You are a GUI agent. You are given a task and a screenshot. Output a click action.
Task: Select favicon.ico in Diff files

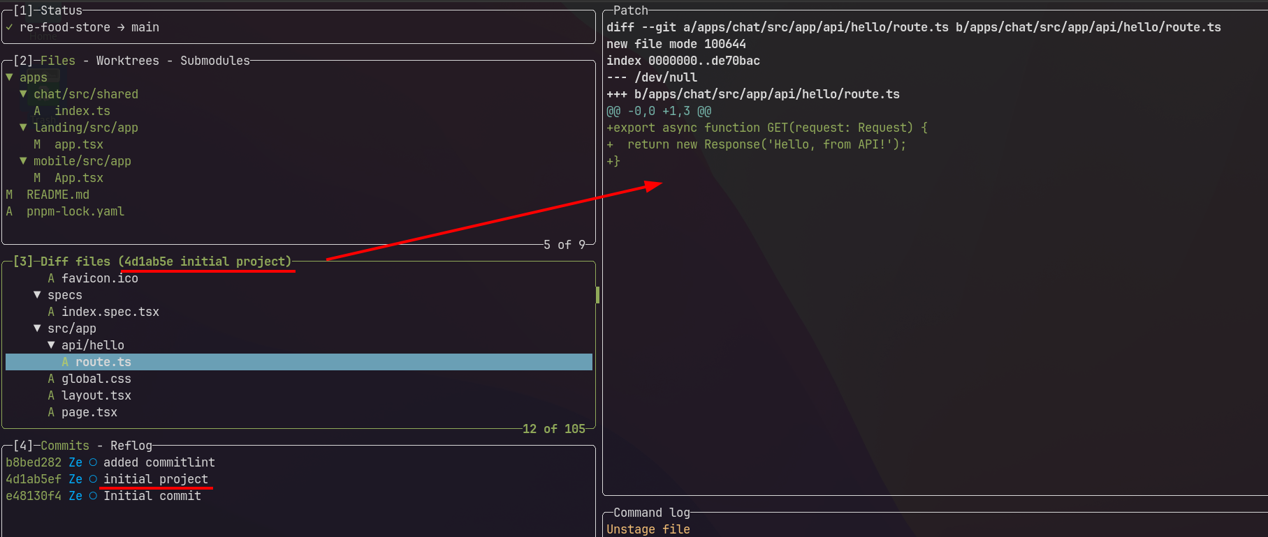point(100,278)
